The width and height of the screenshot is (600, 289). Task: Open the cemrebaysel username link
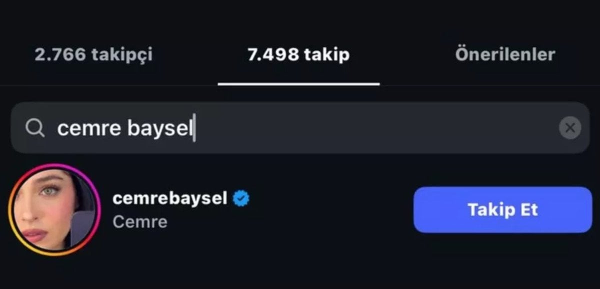(170, 198)
